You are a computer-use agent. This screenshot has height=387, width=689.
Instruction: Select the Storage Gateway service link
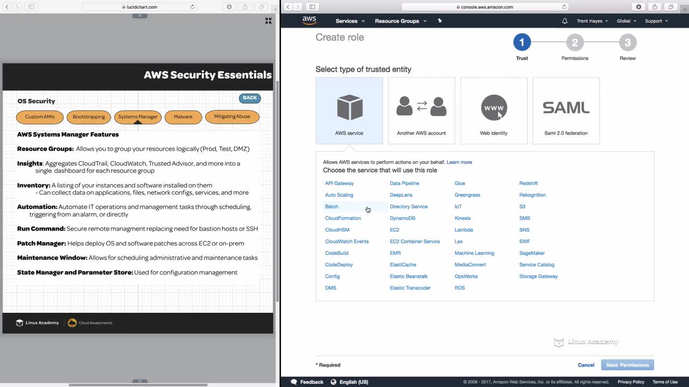coord(538,276)
